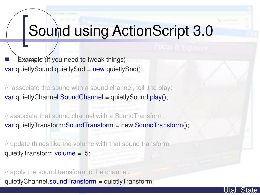Click the comment about telling the sound to play

click(x=89, y=88)
